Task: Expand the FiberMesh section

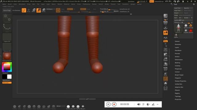Action: point(178,50)
